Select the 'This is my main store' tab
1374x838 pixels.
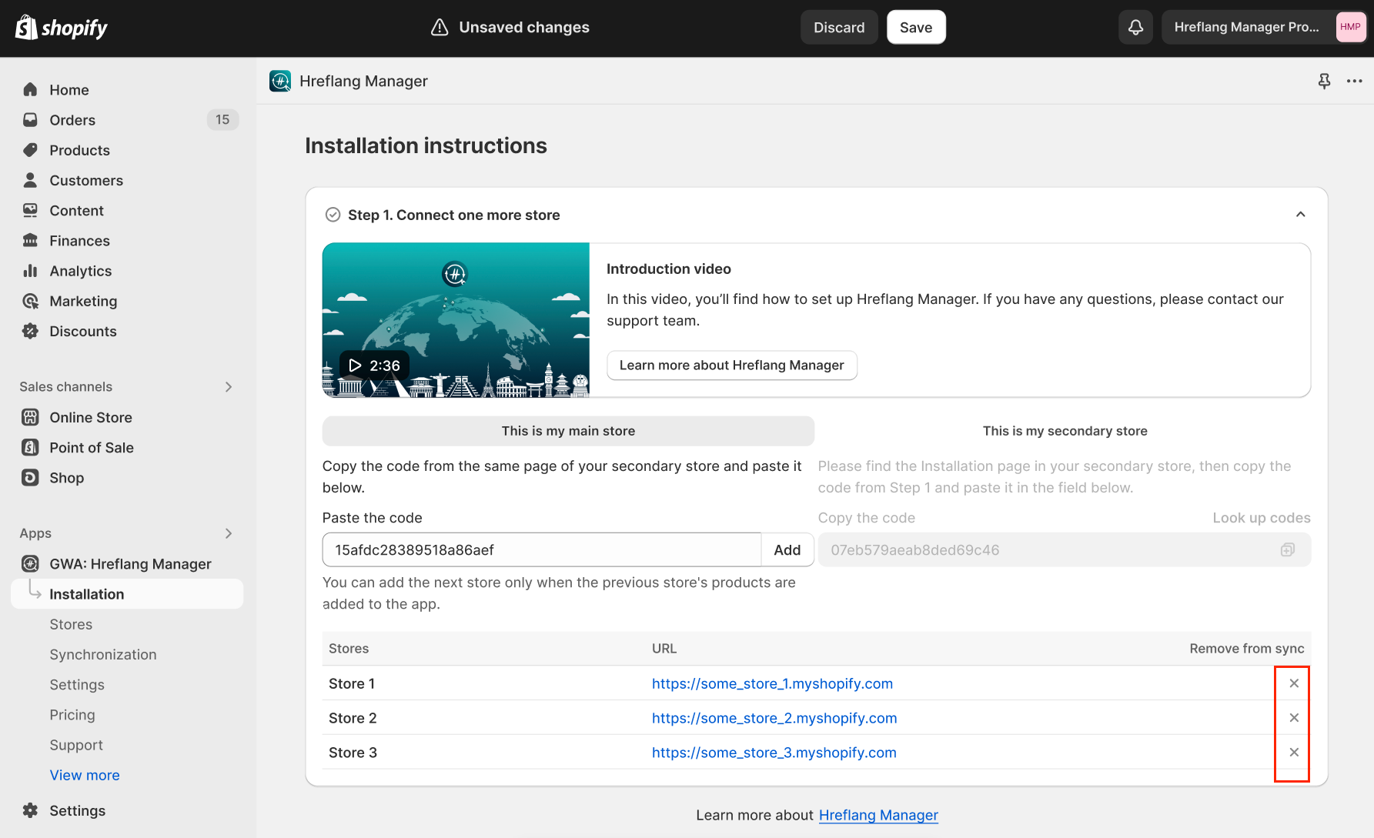point(568,431)
